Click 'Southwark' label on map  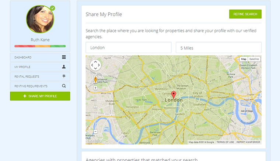[199, 104]
